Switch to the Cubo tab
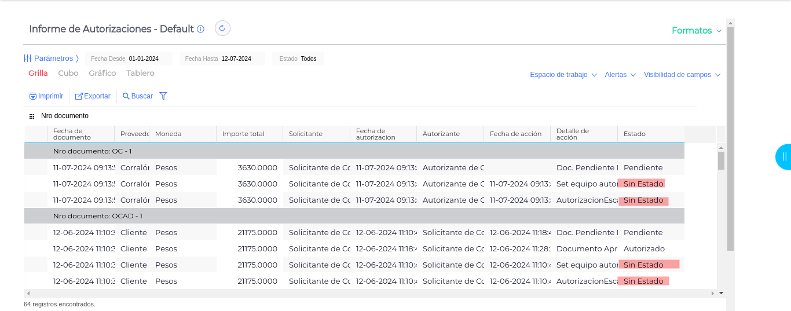791x311 pixels. click(x=68, y=73)
